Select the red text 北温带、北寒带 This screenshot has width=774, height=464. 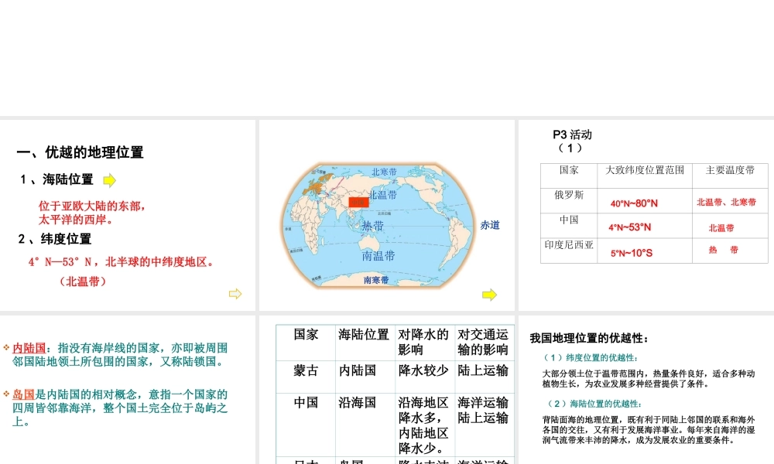pos(726,202)
